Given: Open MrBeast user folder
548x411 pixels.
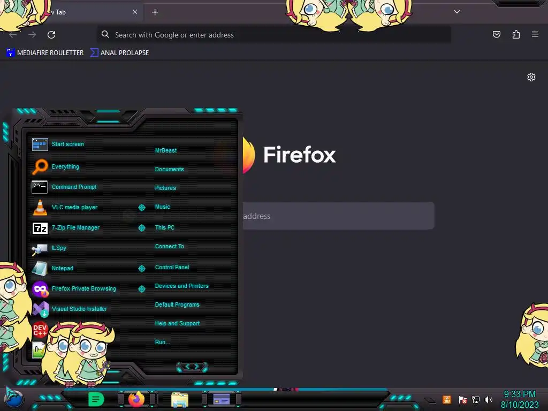Looking at the screenshot, I should [x=166, y=150].
